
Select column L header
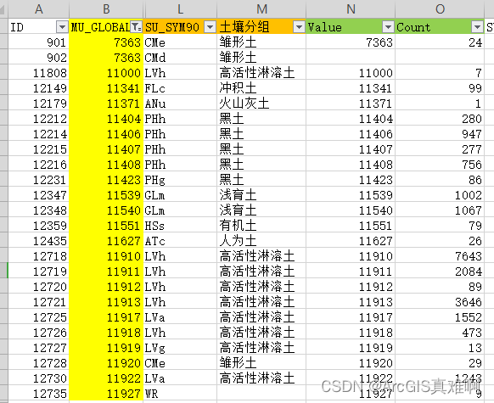pos(180,8)
